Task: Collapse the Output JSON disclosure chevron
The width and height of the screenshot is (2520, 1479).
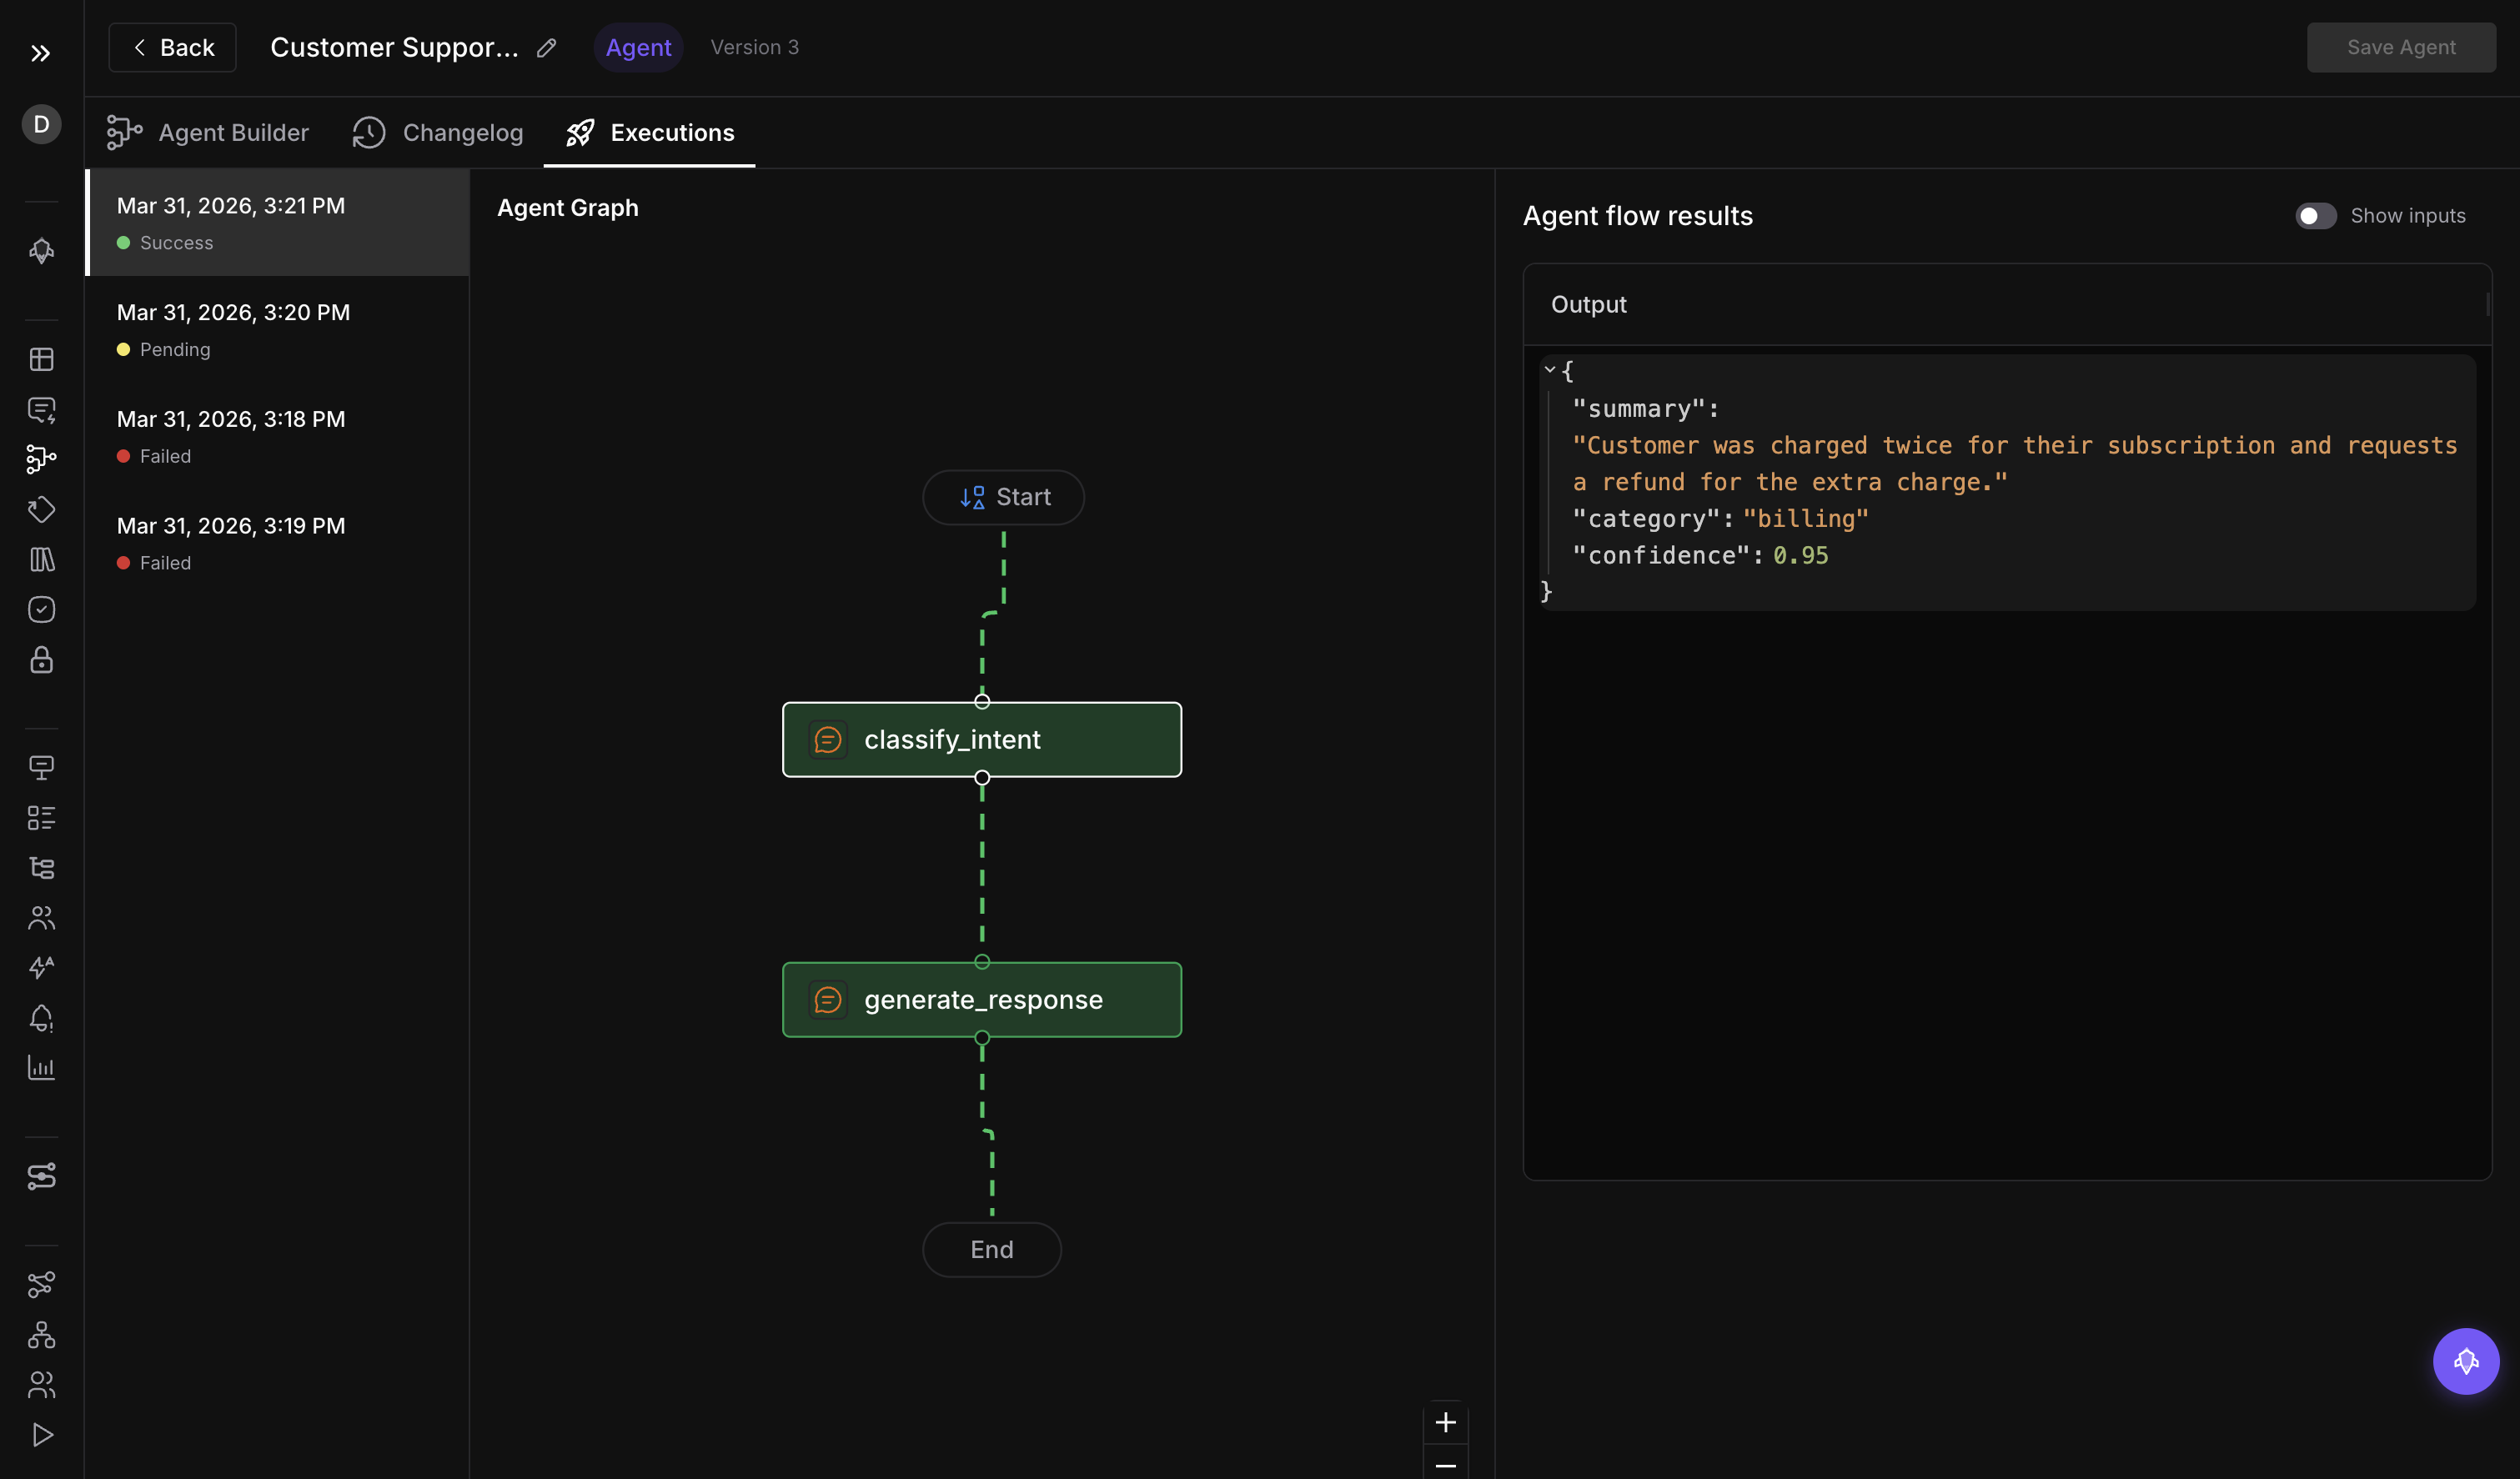Action: tap(1551, 369)
